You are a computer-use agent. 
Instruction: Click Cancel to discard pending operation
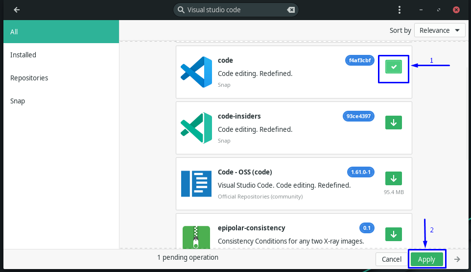pos(391,259)
